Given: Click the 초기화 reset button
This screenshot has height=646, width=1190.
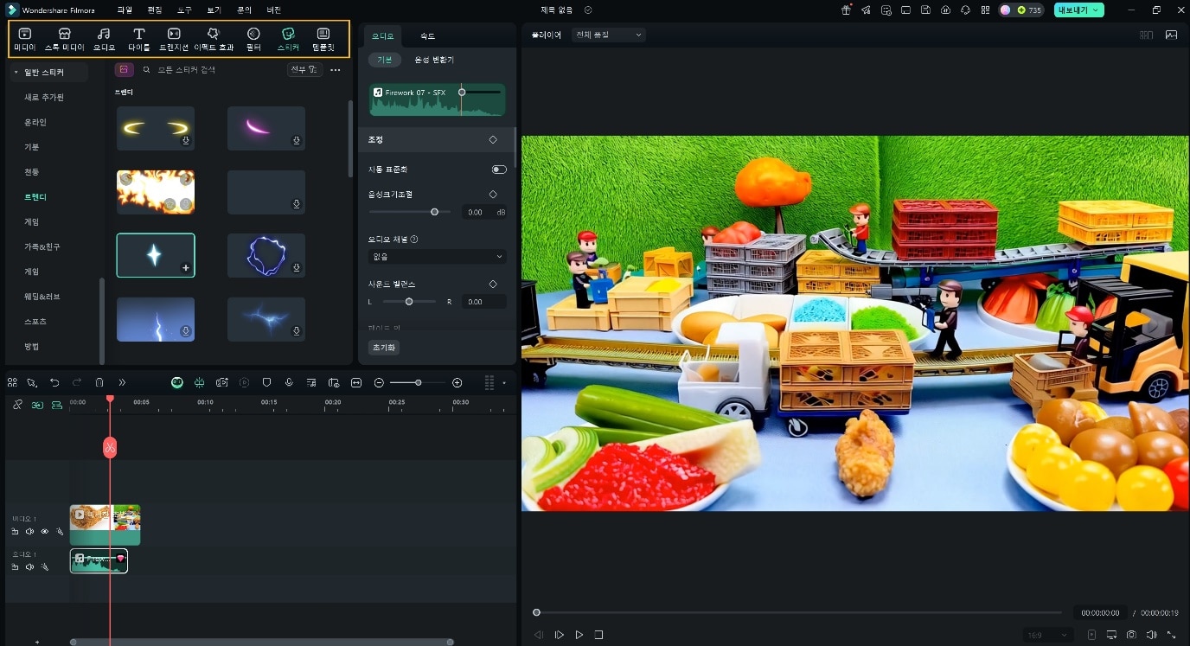Looking at the screenshot, I should pyautogui.click(x=383, y=347).
